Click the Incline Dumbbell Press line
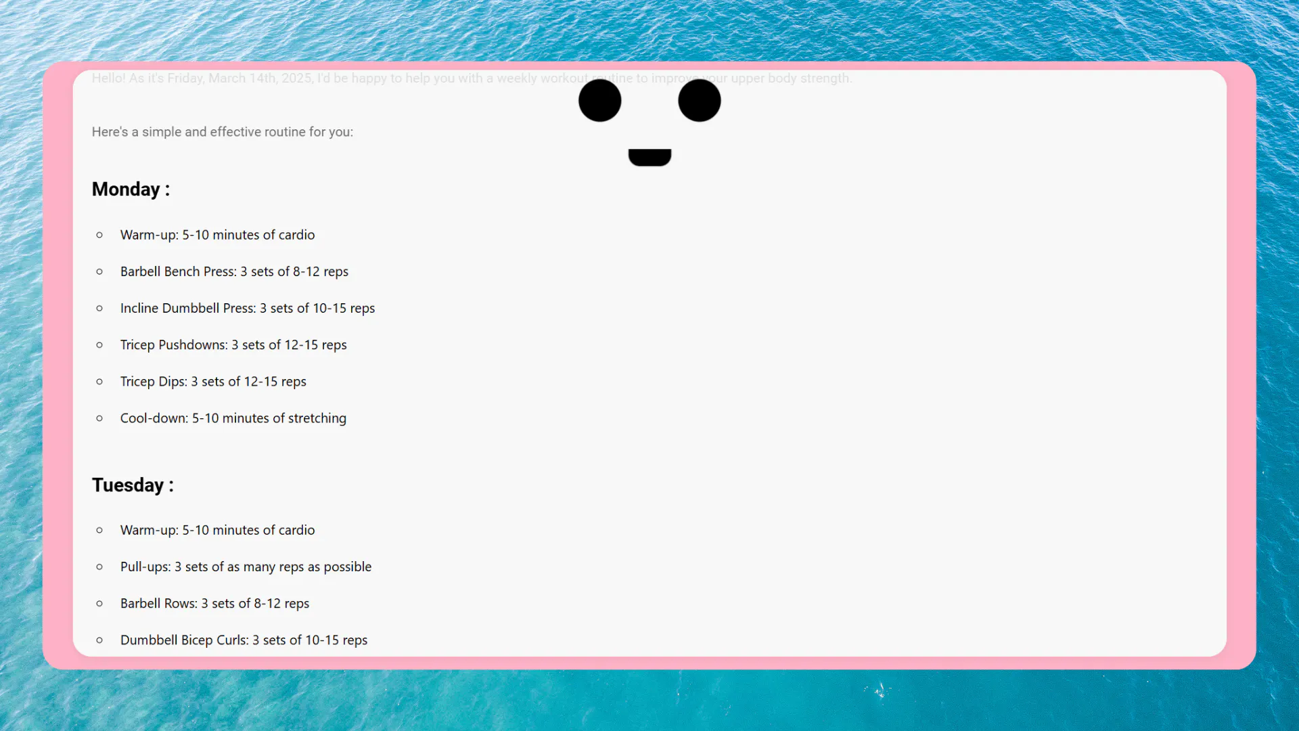Viewport: 1299px width, 731px height. coord(248,308)
